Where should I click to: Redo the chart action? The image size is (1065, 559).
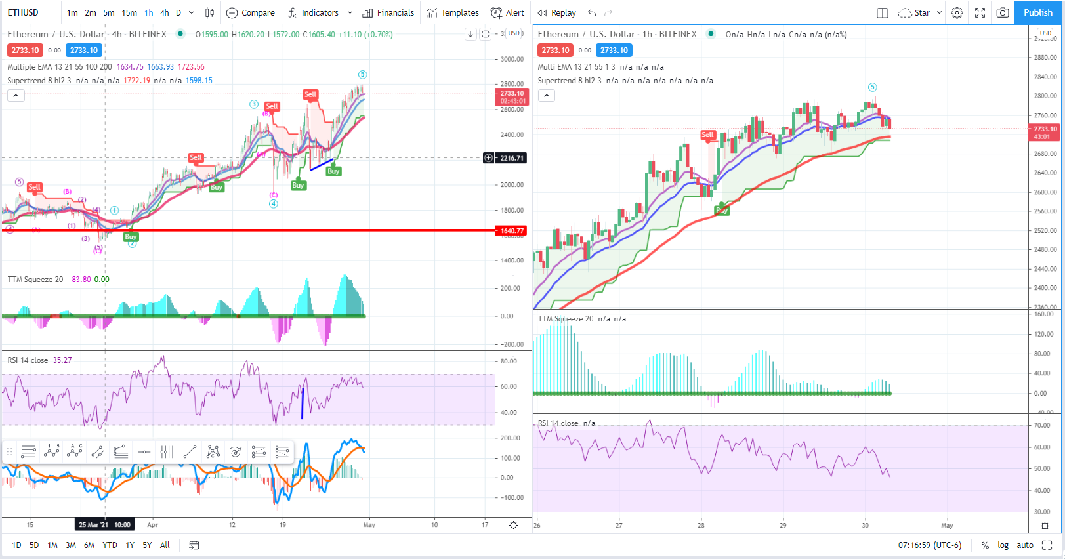click(608, 12)
